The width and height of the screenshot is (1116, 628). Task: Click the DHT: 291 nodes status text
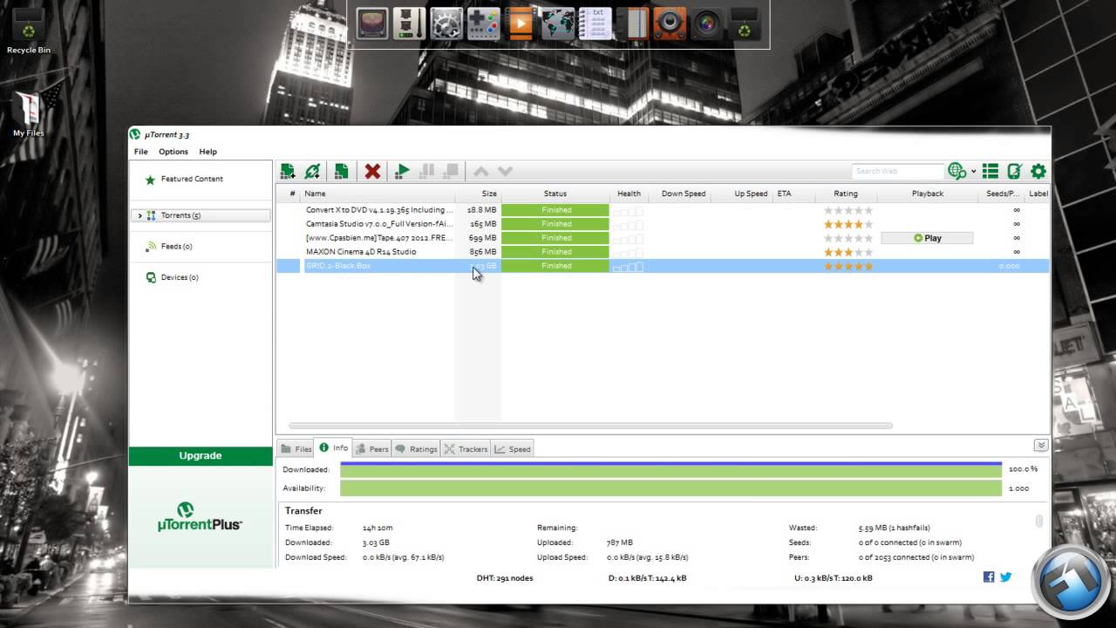pos(505,577)
